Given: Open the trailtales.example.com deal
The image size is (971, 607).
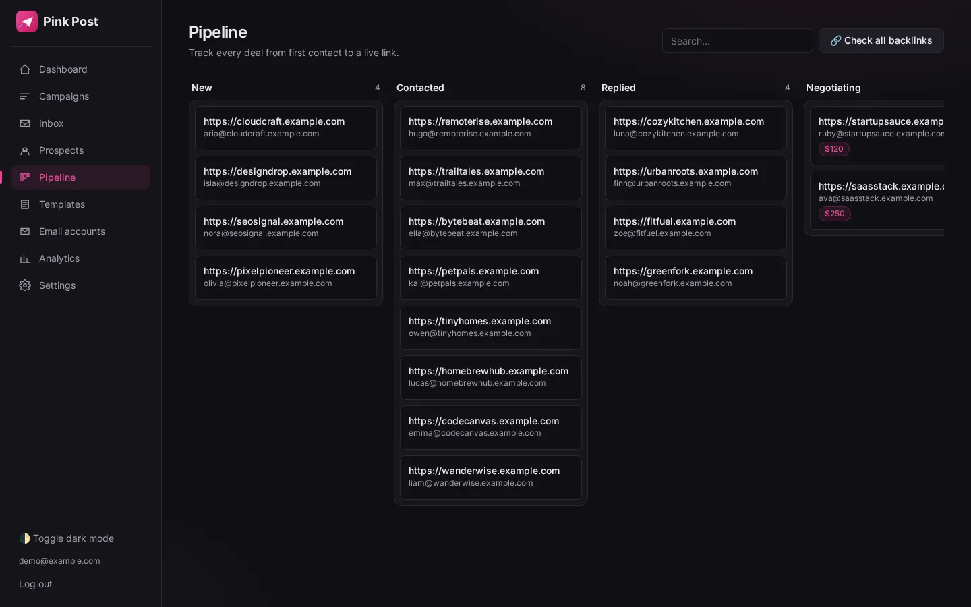Looking at the screenshot, I should pos(491,178).
